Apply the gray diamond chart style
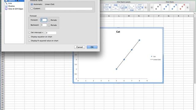Image resolution: width=196 pixels, height=110 pixels. click(x=158, y=7)
